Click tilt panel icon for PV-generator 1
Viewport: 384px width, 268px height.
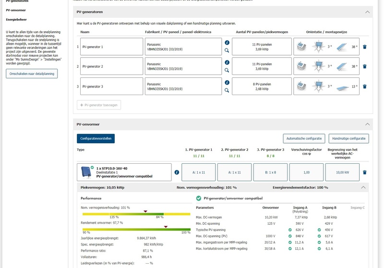pos(342,47)
